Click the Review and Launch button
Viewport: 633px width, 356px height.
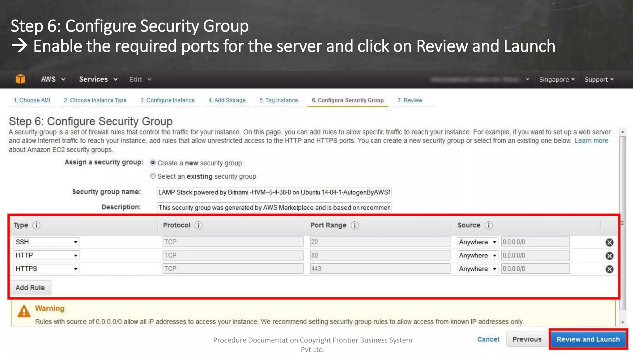click(x=588, y=339)
